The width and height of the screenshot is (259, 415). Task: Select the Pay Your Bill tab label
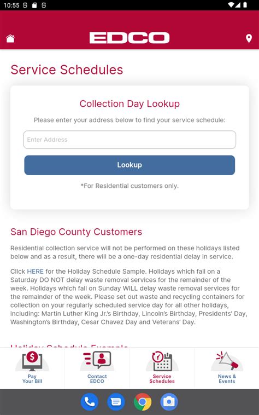[32, 379]
